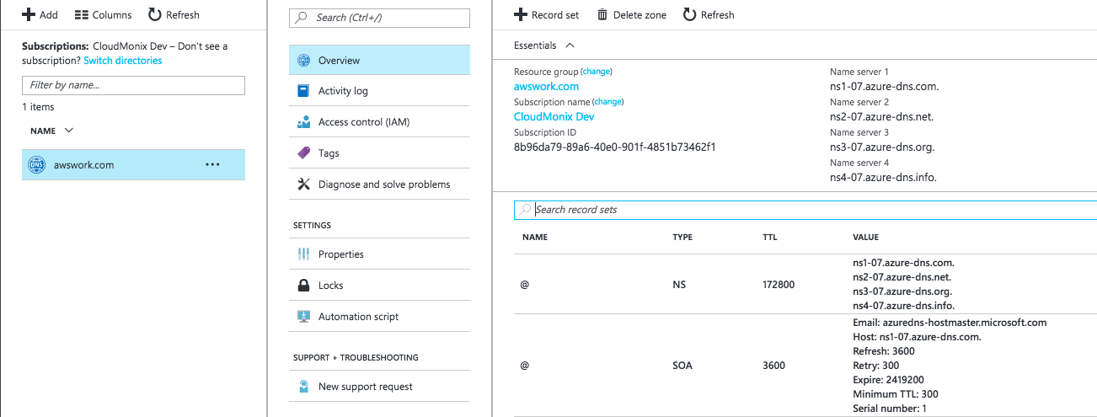Click the Search record sets field

(805, 210)
